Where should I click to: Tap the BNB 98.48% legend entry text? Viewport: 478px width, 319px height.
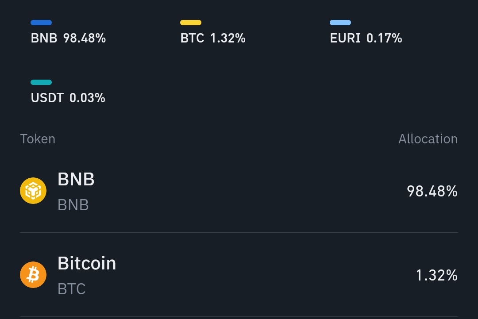coord(68,38)
